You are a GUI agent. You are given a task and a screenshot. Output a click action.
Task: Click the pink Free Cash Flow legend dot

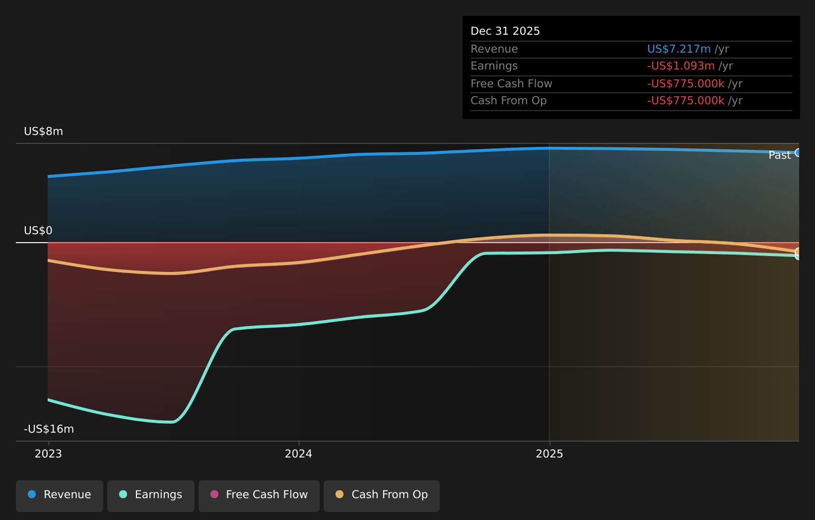click(x=214, y=495)
